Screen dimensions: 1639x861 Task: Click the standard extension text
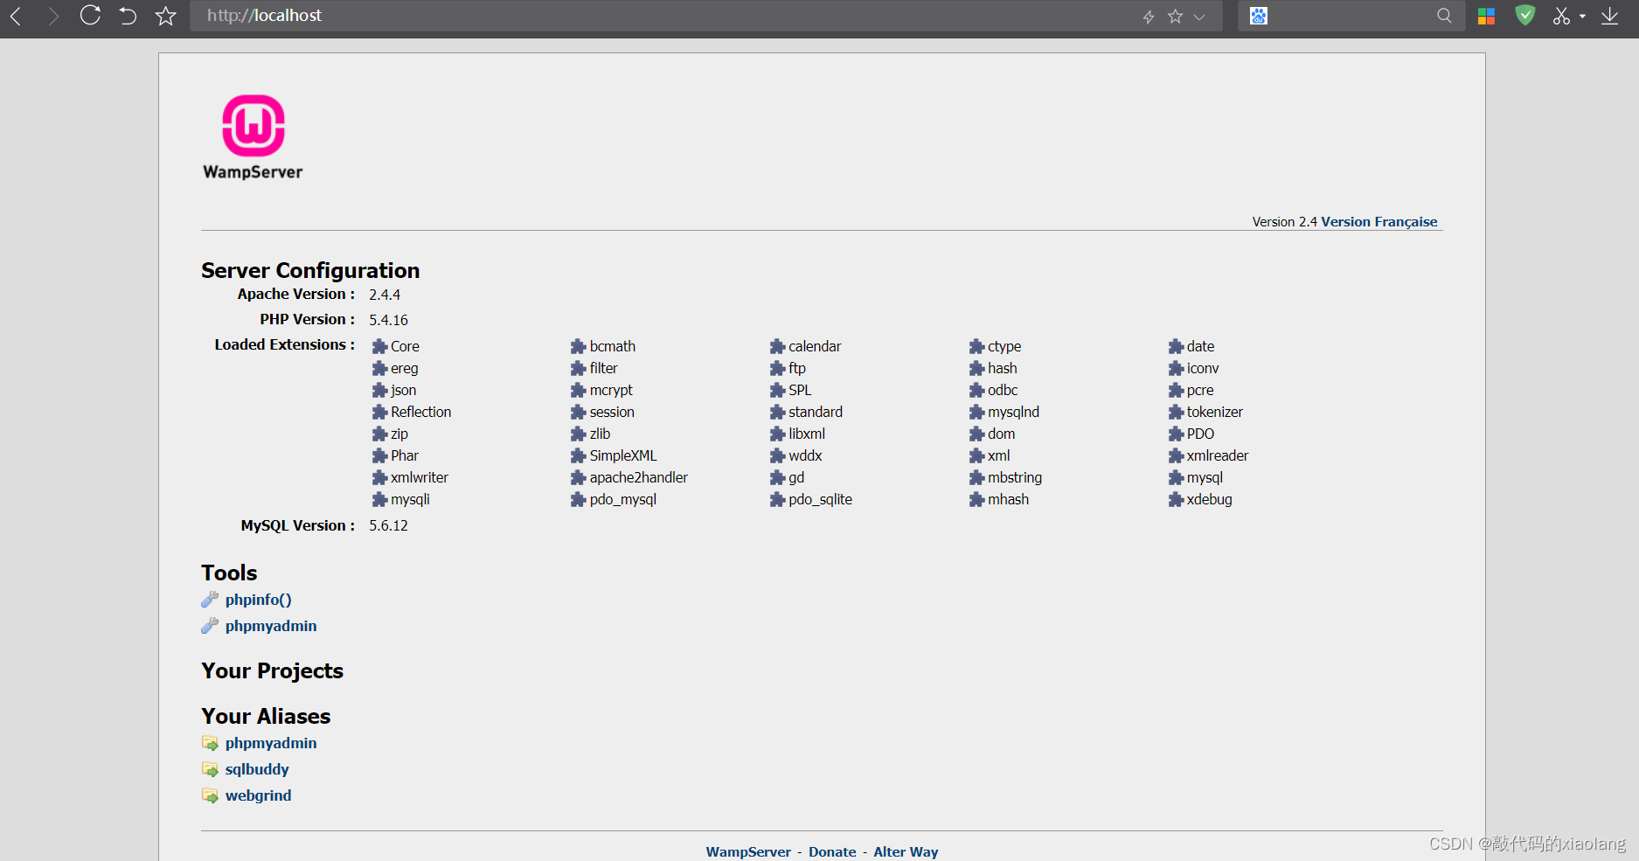point(816,412)
